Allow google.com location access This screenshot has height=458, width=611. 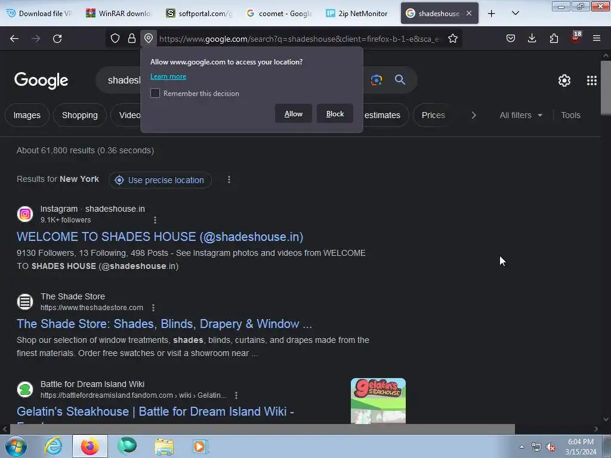point(294,114)
